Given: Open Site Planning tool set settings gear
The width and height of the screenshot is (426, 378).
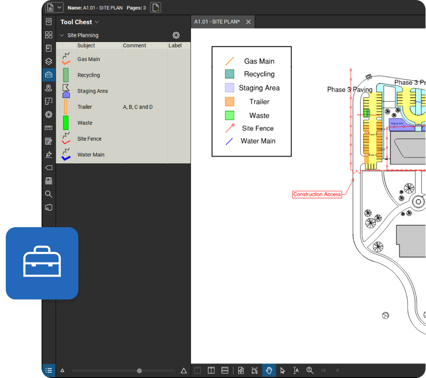Looking at the screenshot, I should (x=176, y=35).
